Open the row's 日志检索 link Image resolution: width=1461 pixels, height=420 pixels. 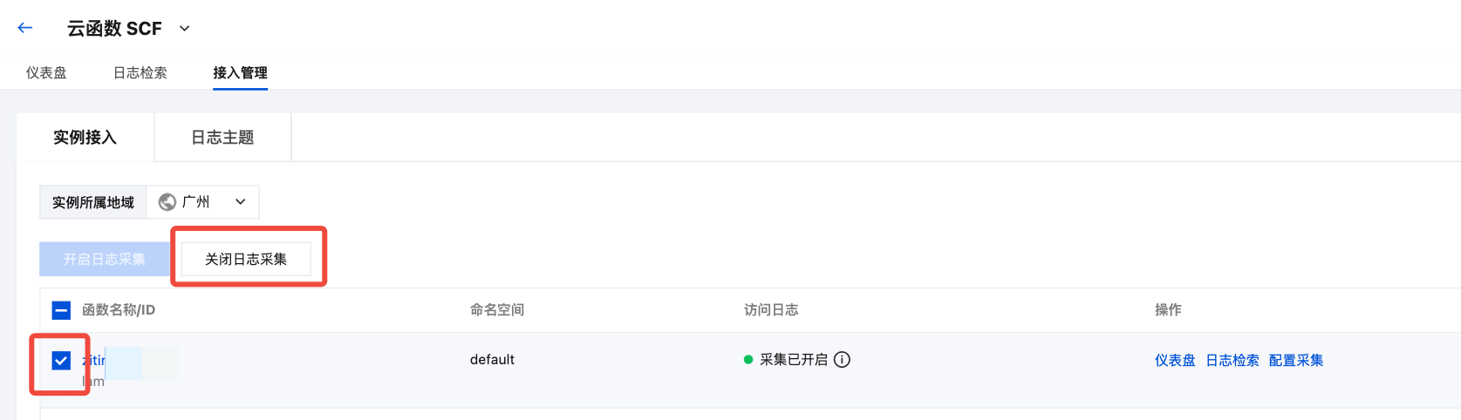(x=1232, y=360)
